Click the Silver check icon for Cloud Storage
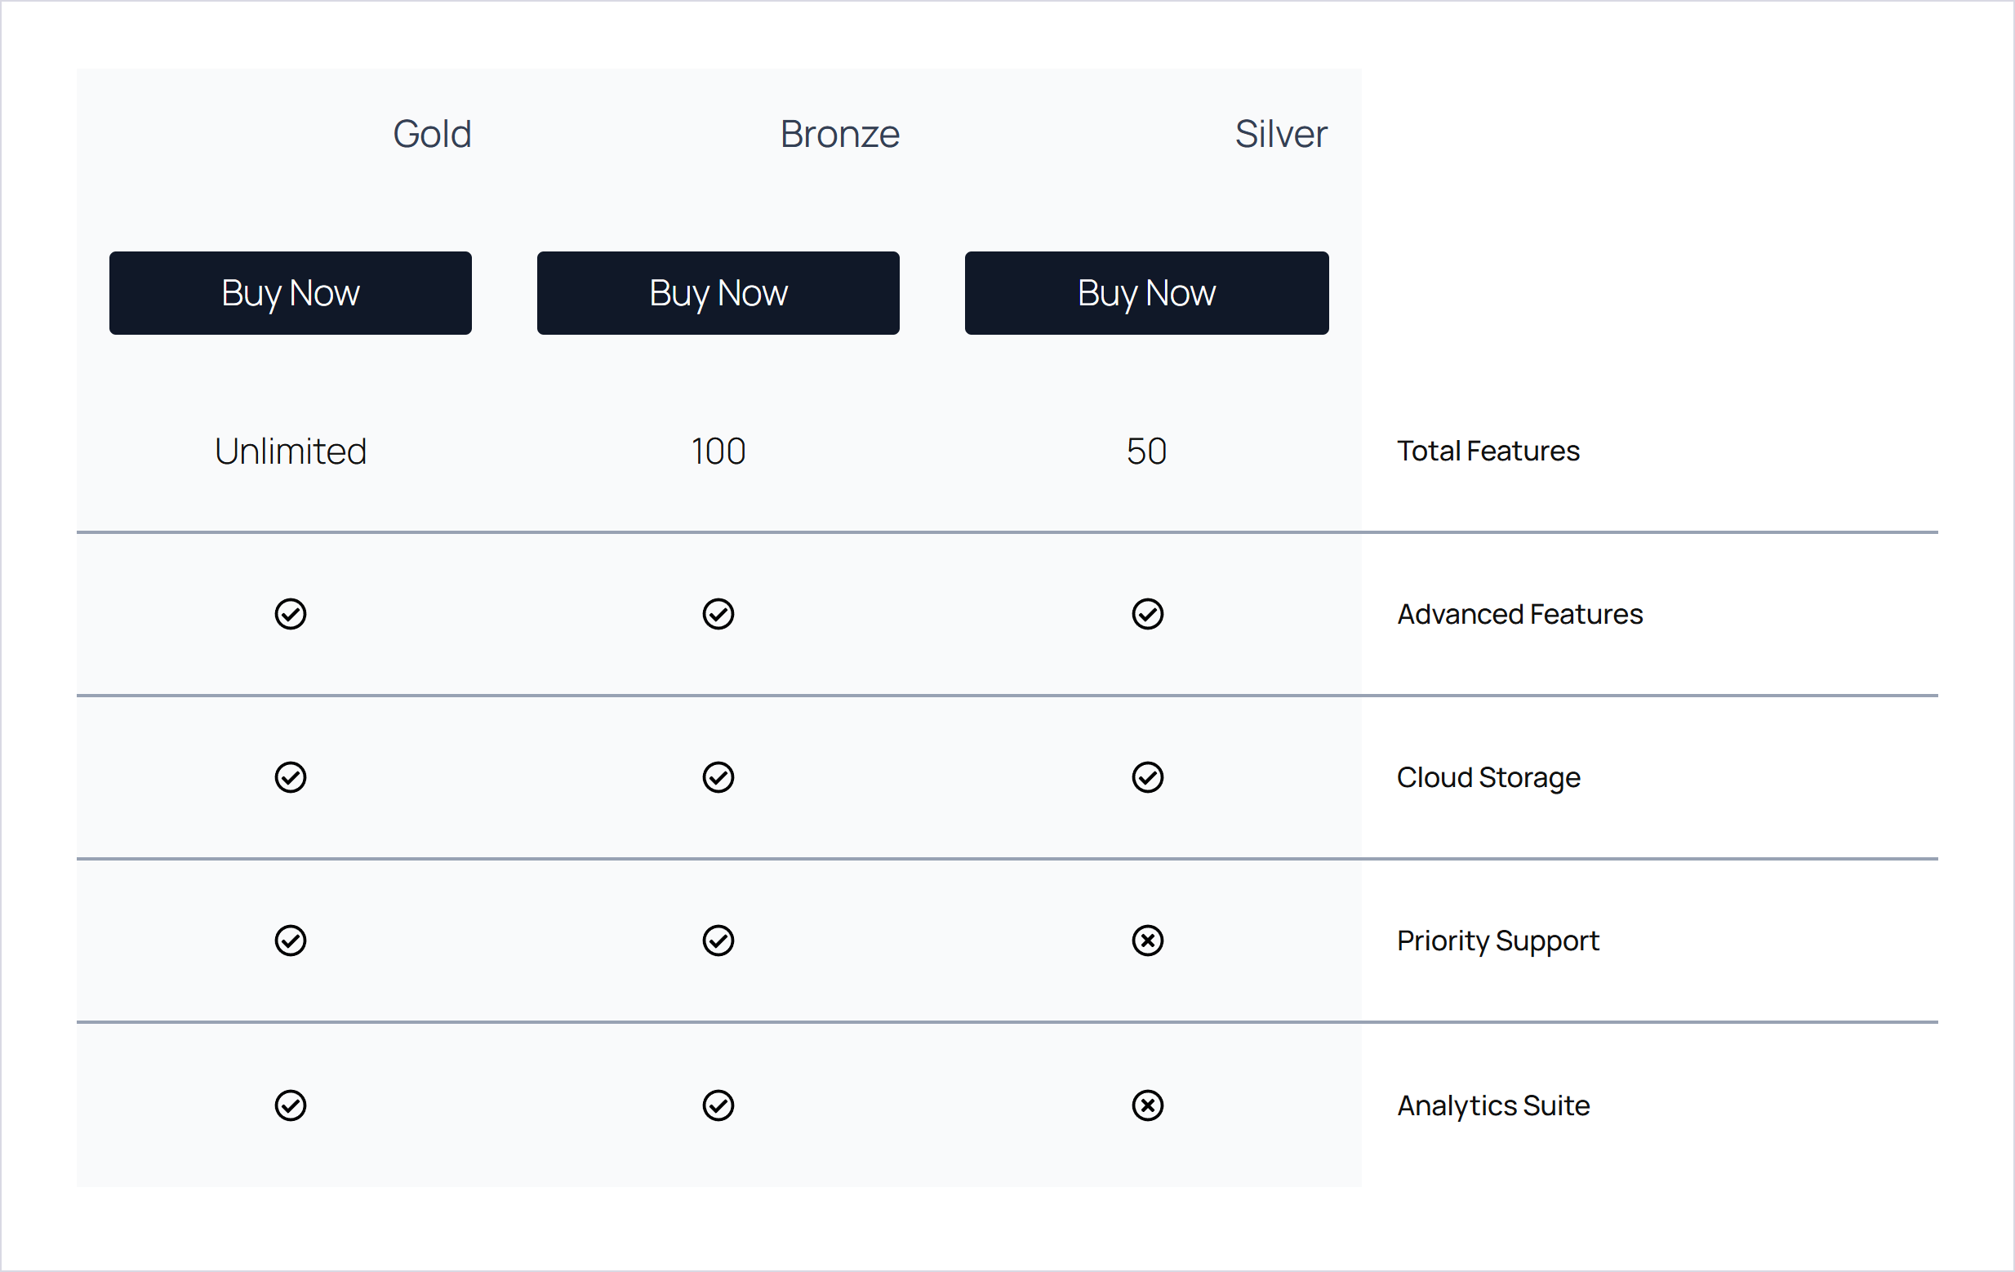This screenshot has width=2015, height=1272. point(1147,777)
